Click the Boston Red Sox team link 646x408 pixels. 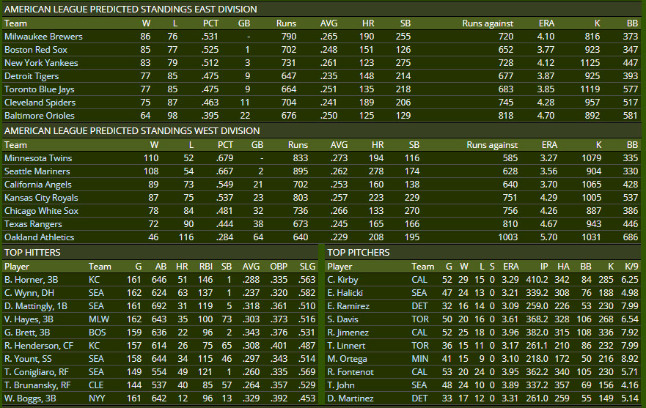(34, 50)
